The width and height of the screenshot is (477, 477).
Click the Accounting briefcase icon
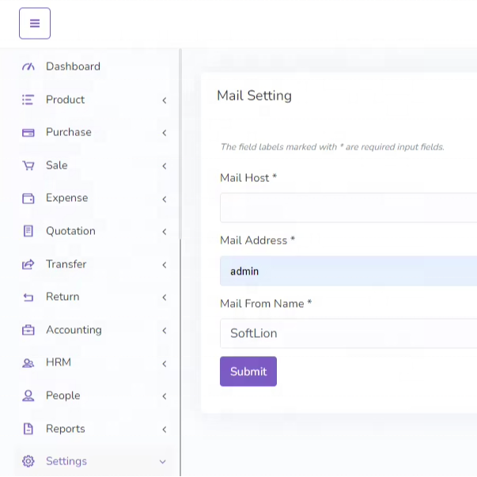[x=28, y=330]
